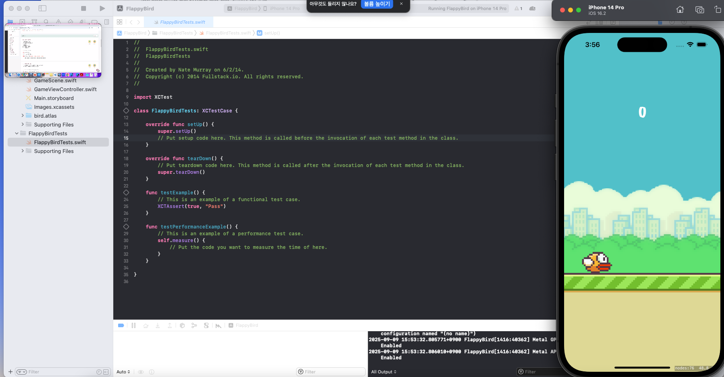This screenshot has width=724, height=377.
Task: Go forward in editor history
Action: click(139, 22)
